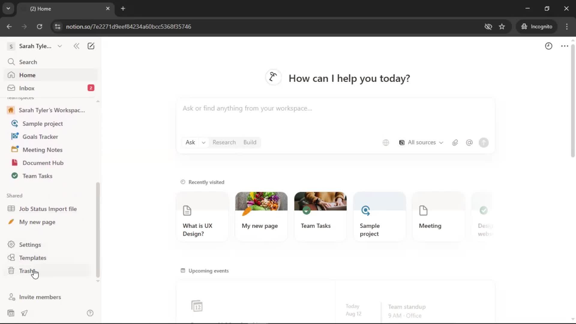Open the Inbox with 2 notifications

tap(50, 88)
